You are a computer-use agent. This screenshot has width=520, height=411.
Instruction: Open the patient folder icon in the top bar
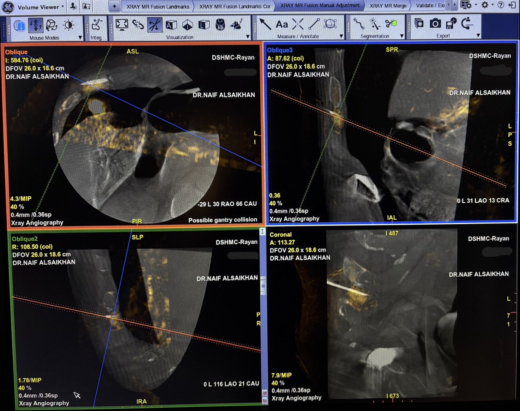coord(87,6)
